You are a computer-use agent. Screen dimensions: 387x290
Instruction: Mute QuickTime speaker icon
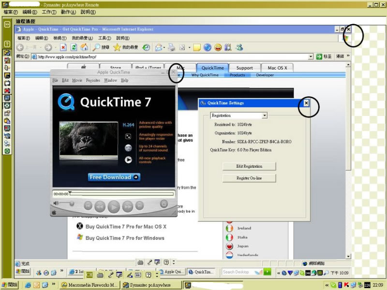(56, 203)
